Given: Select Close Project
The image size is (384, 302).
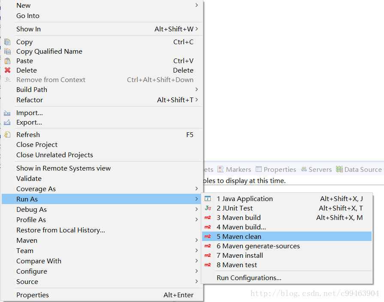Looking at the screenshot, I should coord(102,145).
